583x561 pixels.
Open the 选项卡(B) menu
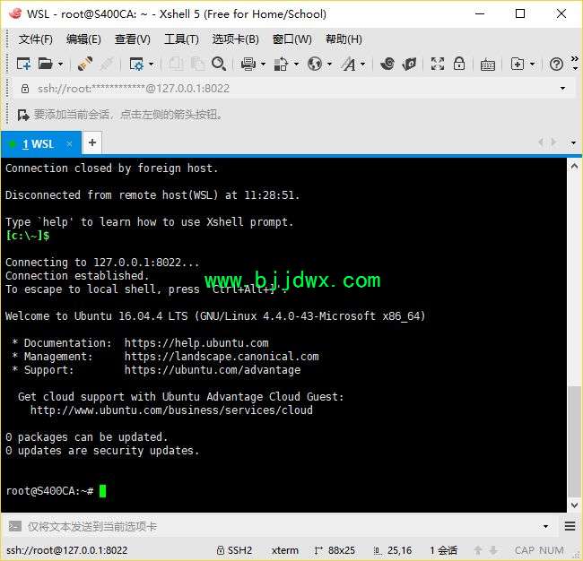pyautogui.click(x=235, y=39)
